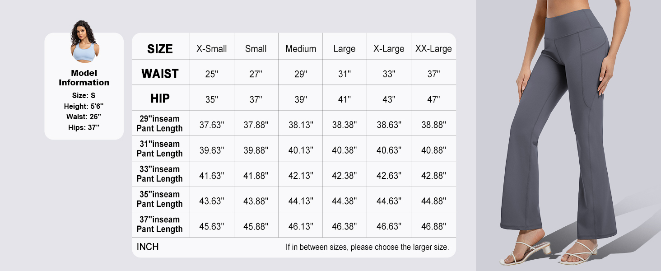Select the Small size column header
This screenshot has height=271, width=661.
point(256,49)
